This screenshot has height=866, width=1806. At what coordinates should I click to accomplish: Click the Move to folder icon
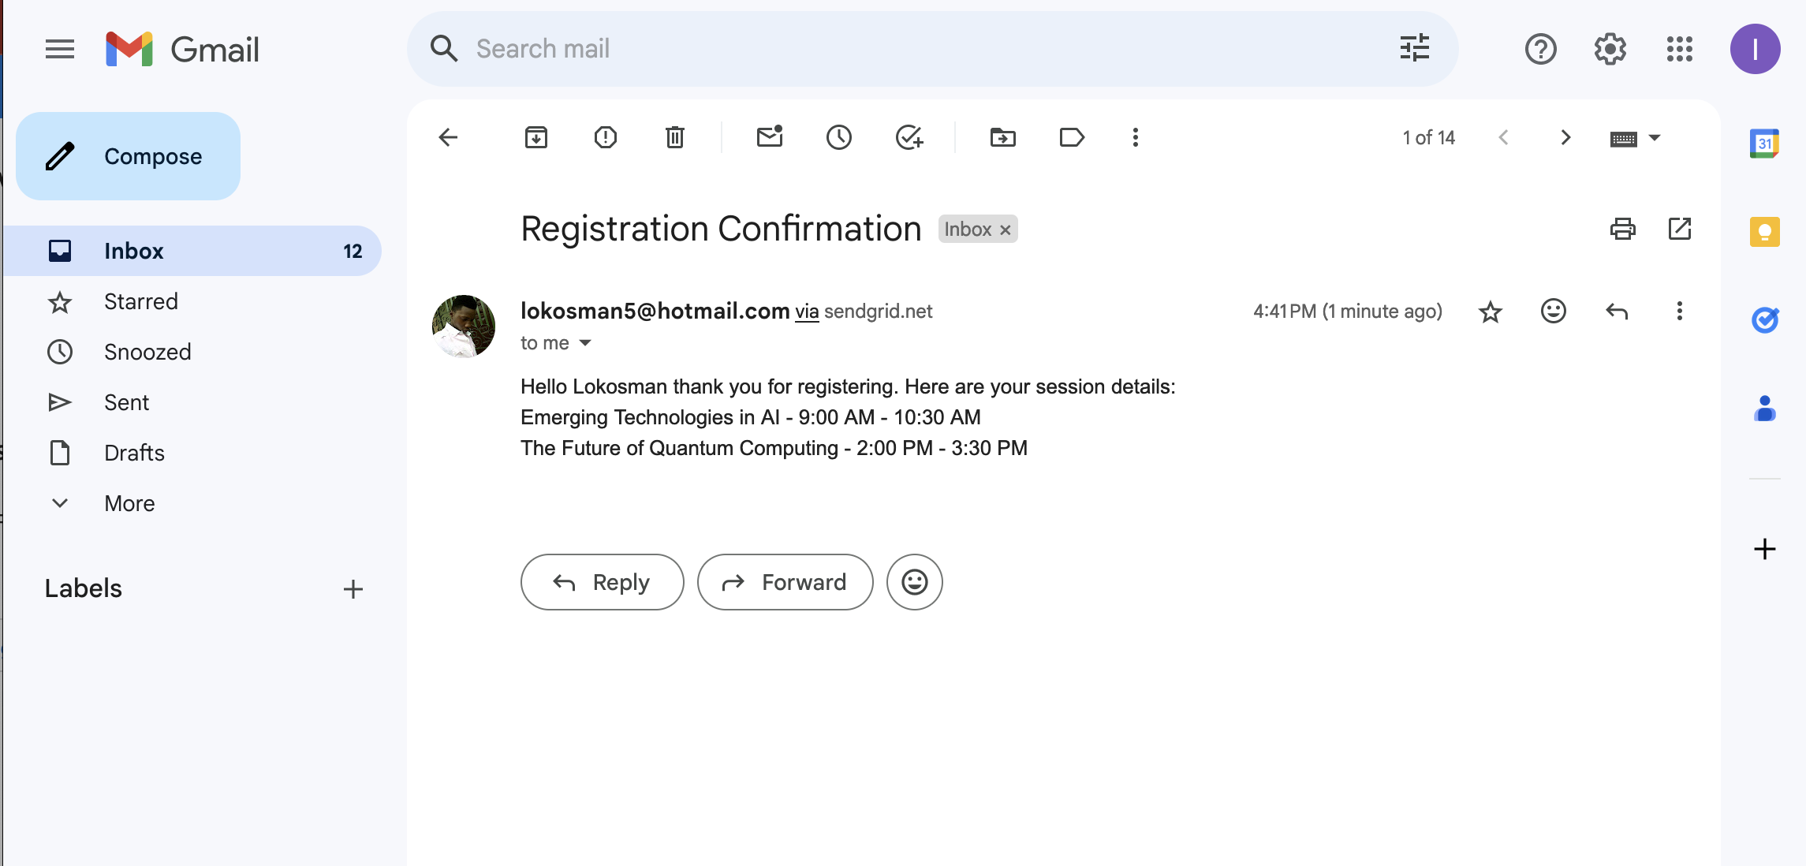click(1002, 137)
